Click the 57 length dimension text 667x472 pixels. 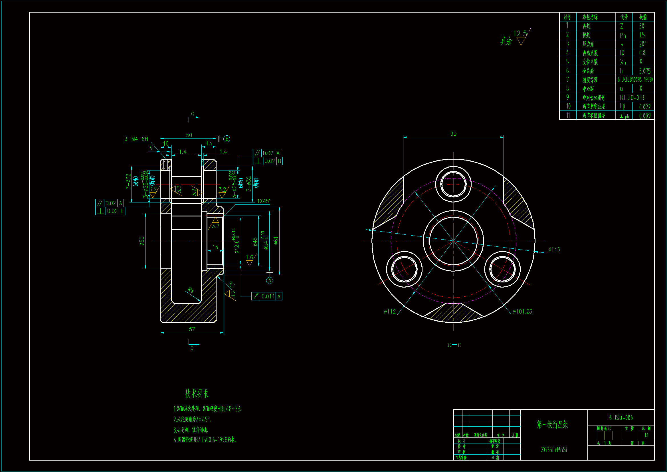click(x=192, y=329)
